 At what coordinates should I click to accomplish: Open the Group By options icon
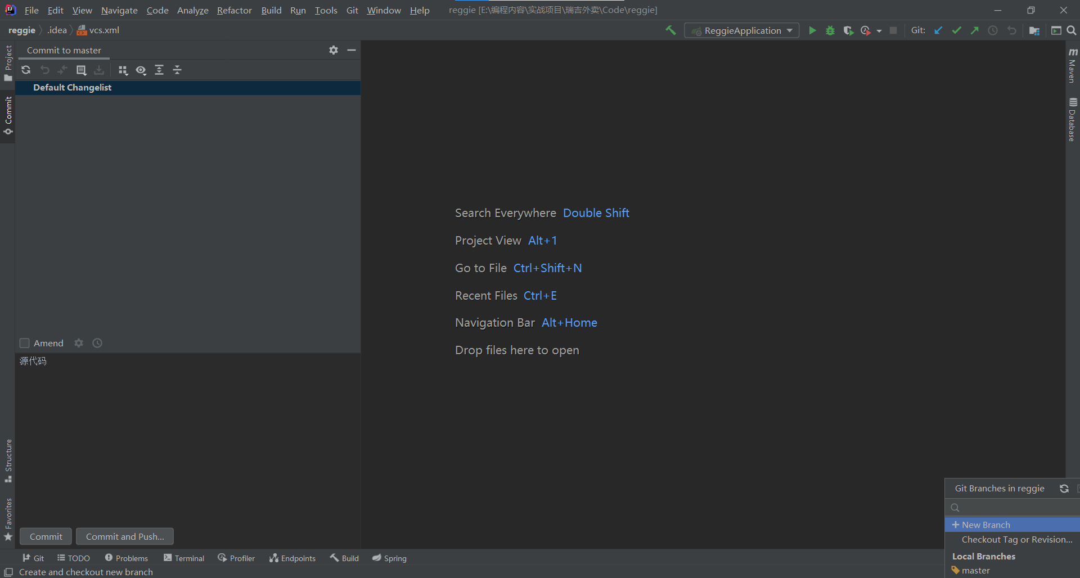123,70
